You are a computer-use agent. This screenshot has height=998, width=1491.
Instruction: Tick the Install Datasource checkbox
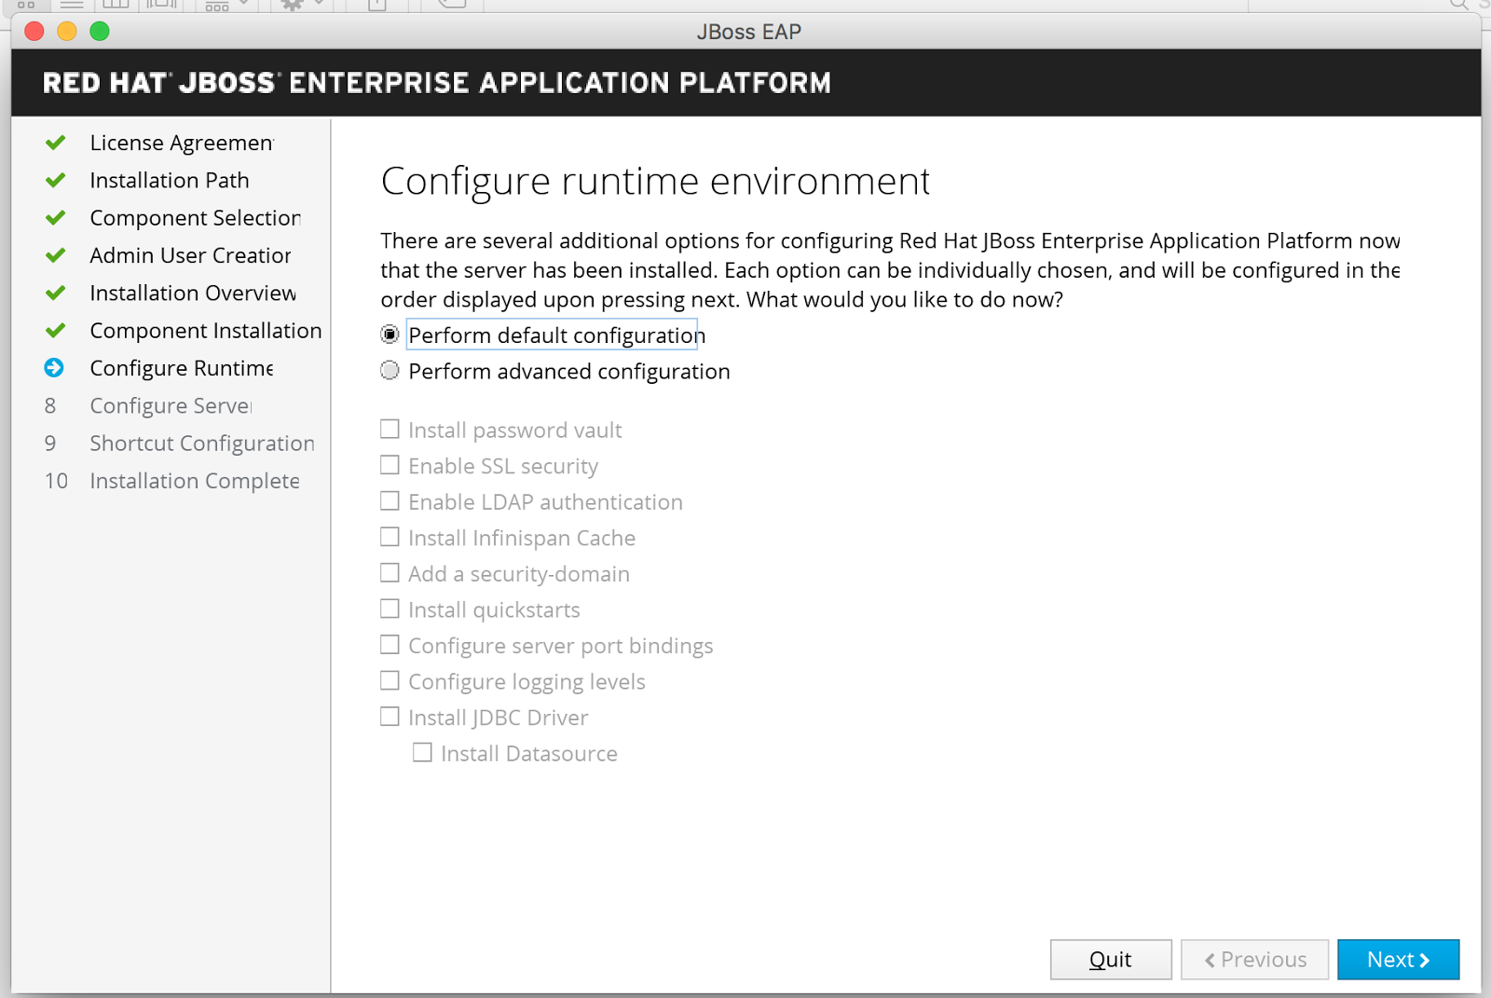tap(422, 753)
